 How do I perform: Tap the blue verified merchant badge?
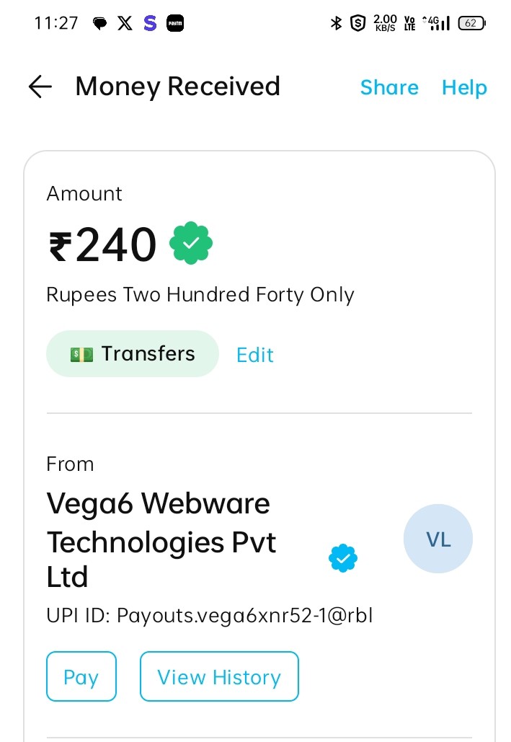343,558
